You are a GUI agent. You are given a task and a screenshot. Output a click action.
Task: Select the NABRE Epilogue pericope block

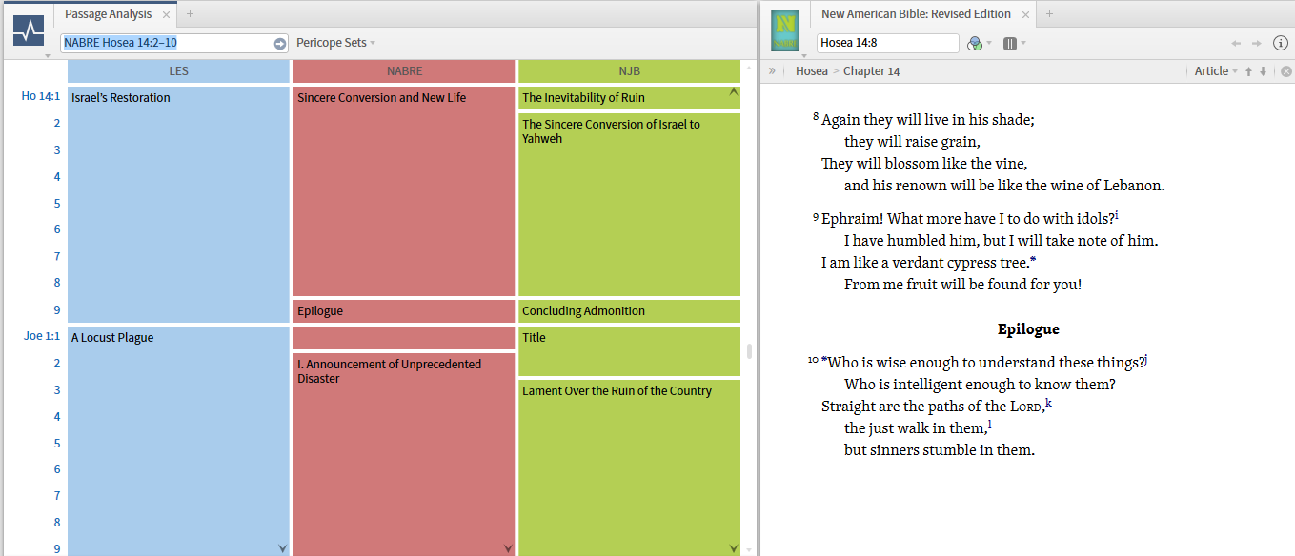pos(404,310)
